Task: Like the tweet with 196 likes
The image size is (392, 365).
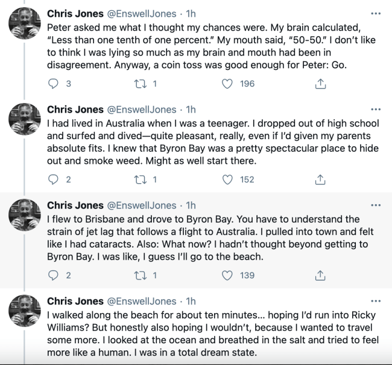Action: [227, 84]
